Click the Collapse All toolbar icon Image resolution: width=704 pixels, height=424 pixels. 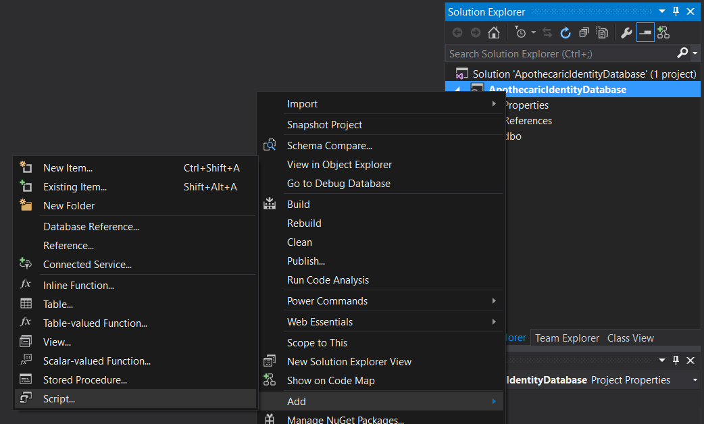[584, 32]
